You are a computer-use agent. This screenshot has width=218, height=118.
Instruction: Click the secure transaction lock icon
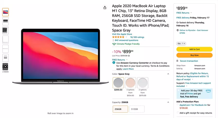[177, 61]
